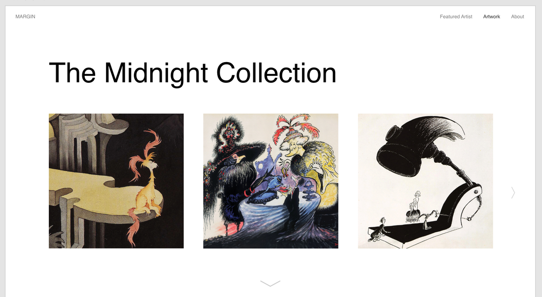Click the small kneeling man in third artwork
Viewport: 542px width, 297px height.
(x=377, y=230)
